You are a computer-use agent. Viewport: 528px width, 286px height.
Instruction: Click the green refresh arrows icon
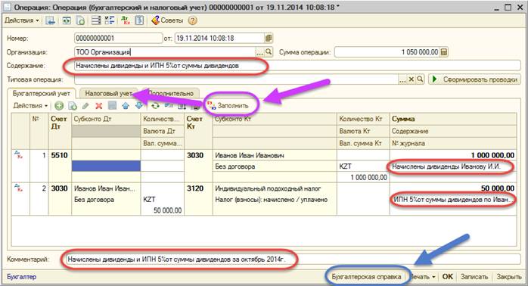155,106
